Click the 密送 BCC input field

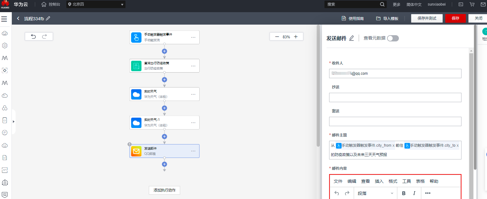[x=395, y=121]
